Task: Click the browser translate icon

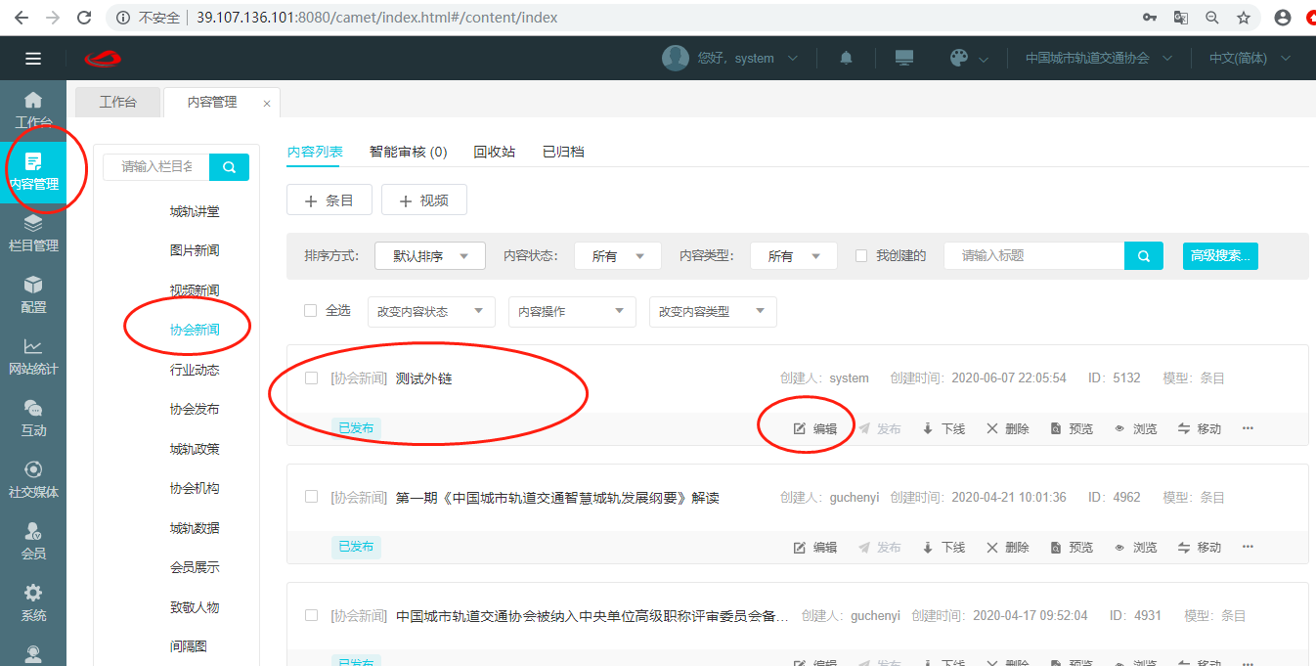Action: [1181, 18]
